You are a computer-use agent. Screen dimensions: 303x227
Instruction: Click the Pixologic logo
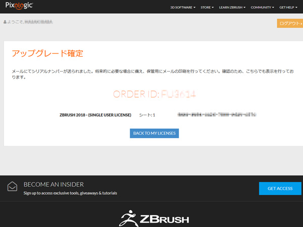pyautogui.click(x=19, y=6)
